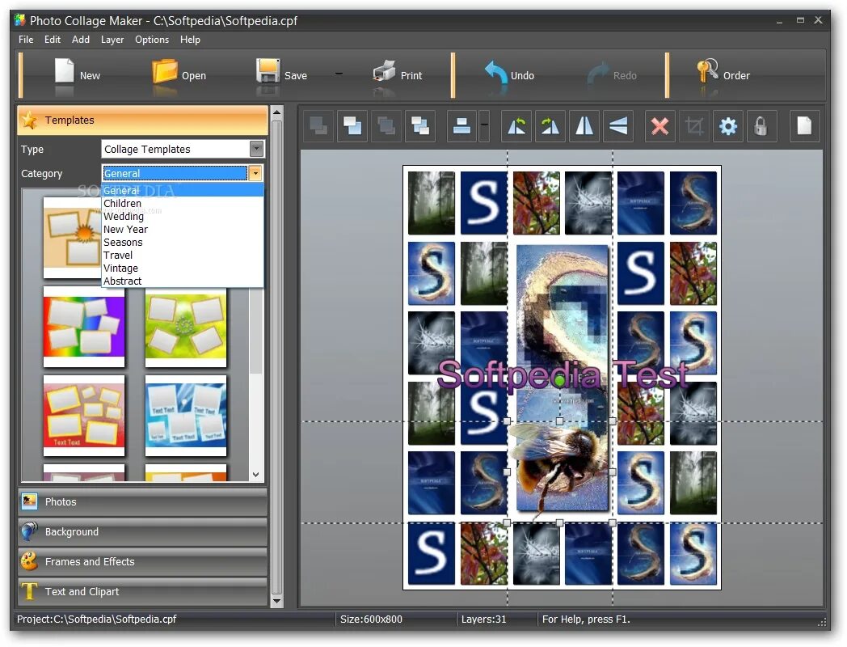847x647 pixels.
Task: Choose New Year category option
Action: [x=183, y=229]
